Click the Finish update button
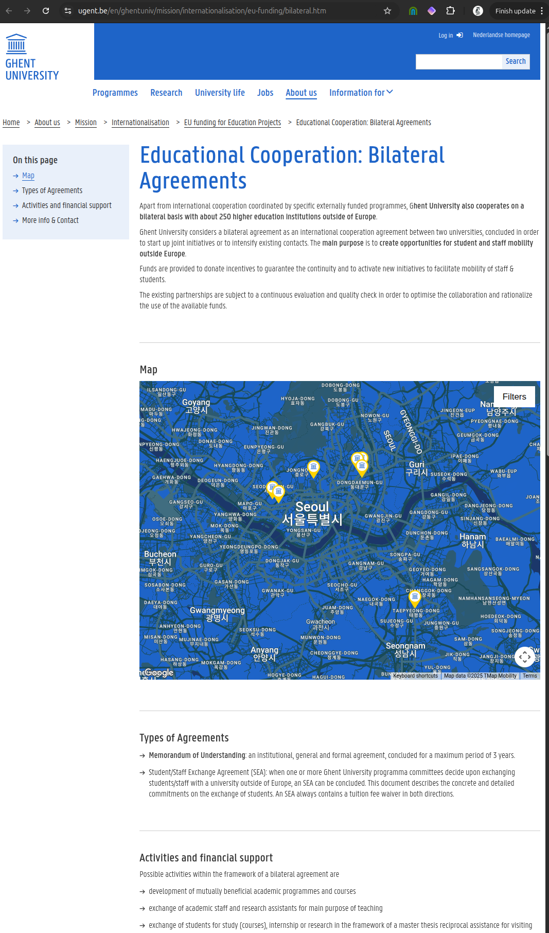549x933 pixels. [x=515, y=11]
